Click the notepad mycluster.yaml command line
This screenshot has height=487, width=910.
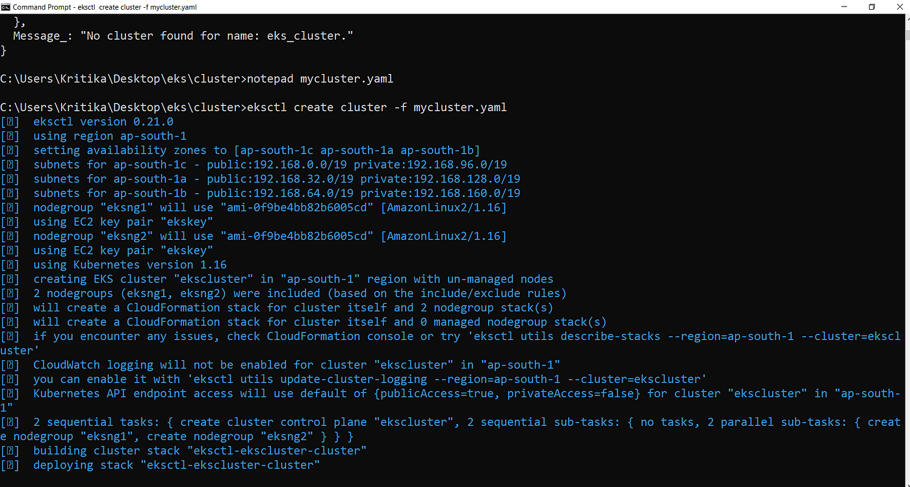195,78
